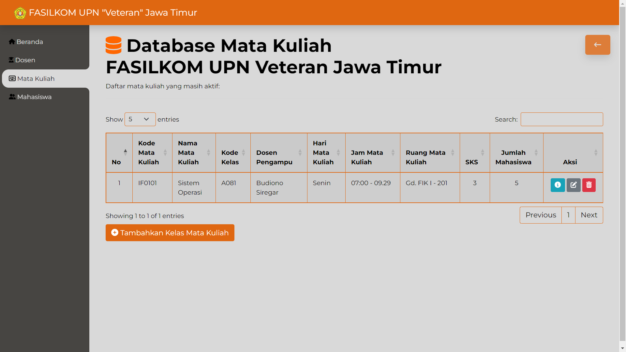Sort by Jumlah Mahasiswa column
Image resolution: width=626 pixels, height=352 pixels.
click(516, 153)
